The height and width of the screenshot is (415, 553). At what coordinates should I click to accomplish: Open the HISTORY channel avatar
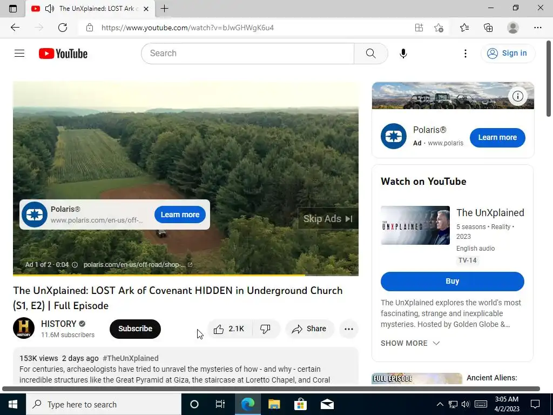pyautogui.click(x=24, y=328)
